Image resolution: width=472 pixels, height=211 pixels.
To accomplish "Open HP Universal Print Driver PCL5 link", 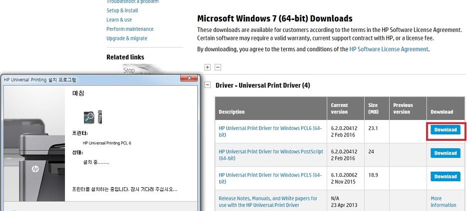I will click(x=270, y=178).
